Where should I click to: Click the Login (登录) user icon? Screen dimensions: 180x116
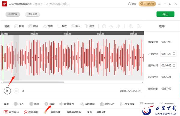(132, 4)
